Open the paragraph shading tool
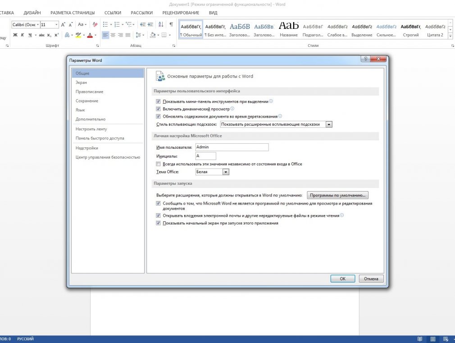Screen dimensions: 455x343 pos(153,35)
